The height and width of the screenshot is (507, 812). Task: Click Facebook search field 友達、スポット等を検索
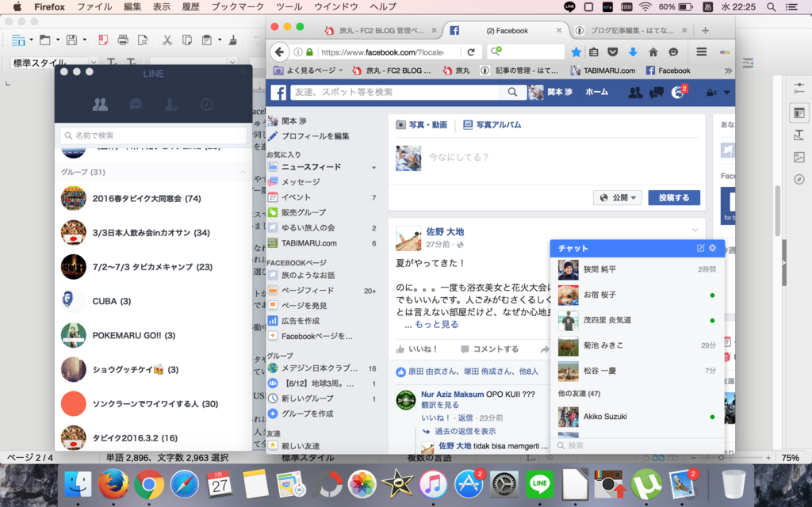point(395,92)
